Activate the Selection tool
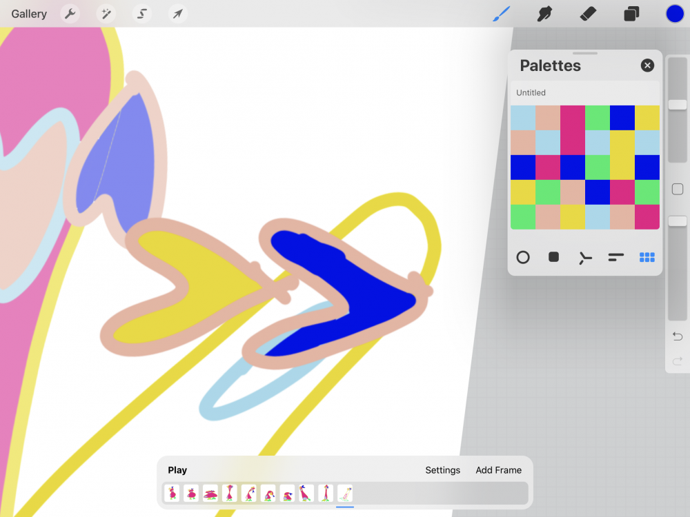The image size is (690, 517). click(x=142, y=14)
